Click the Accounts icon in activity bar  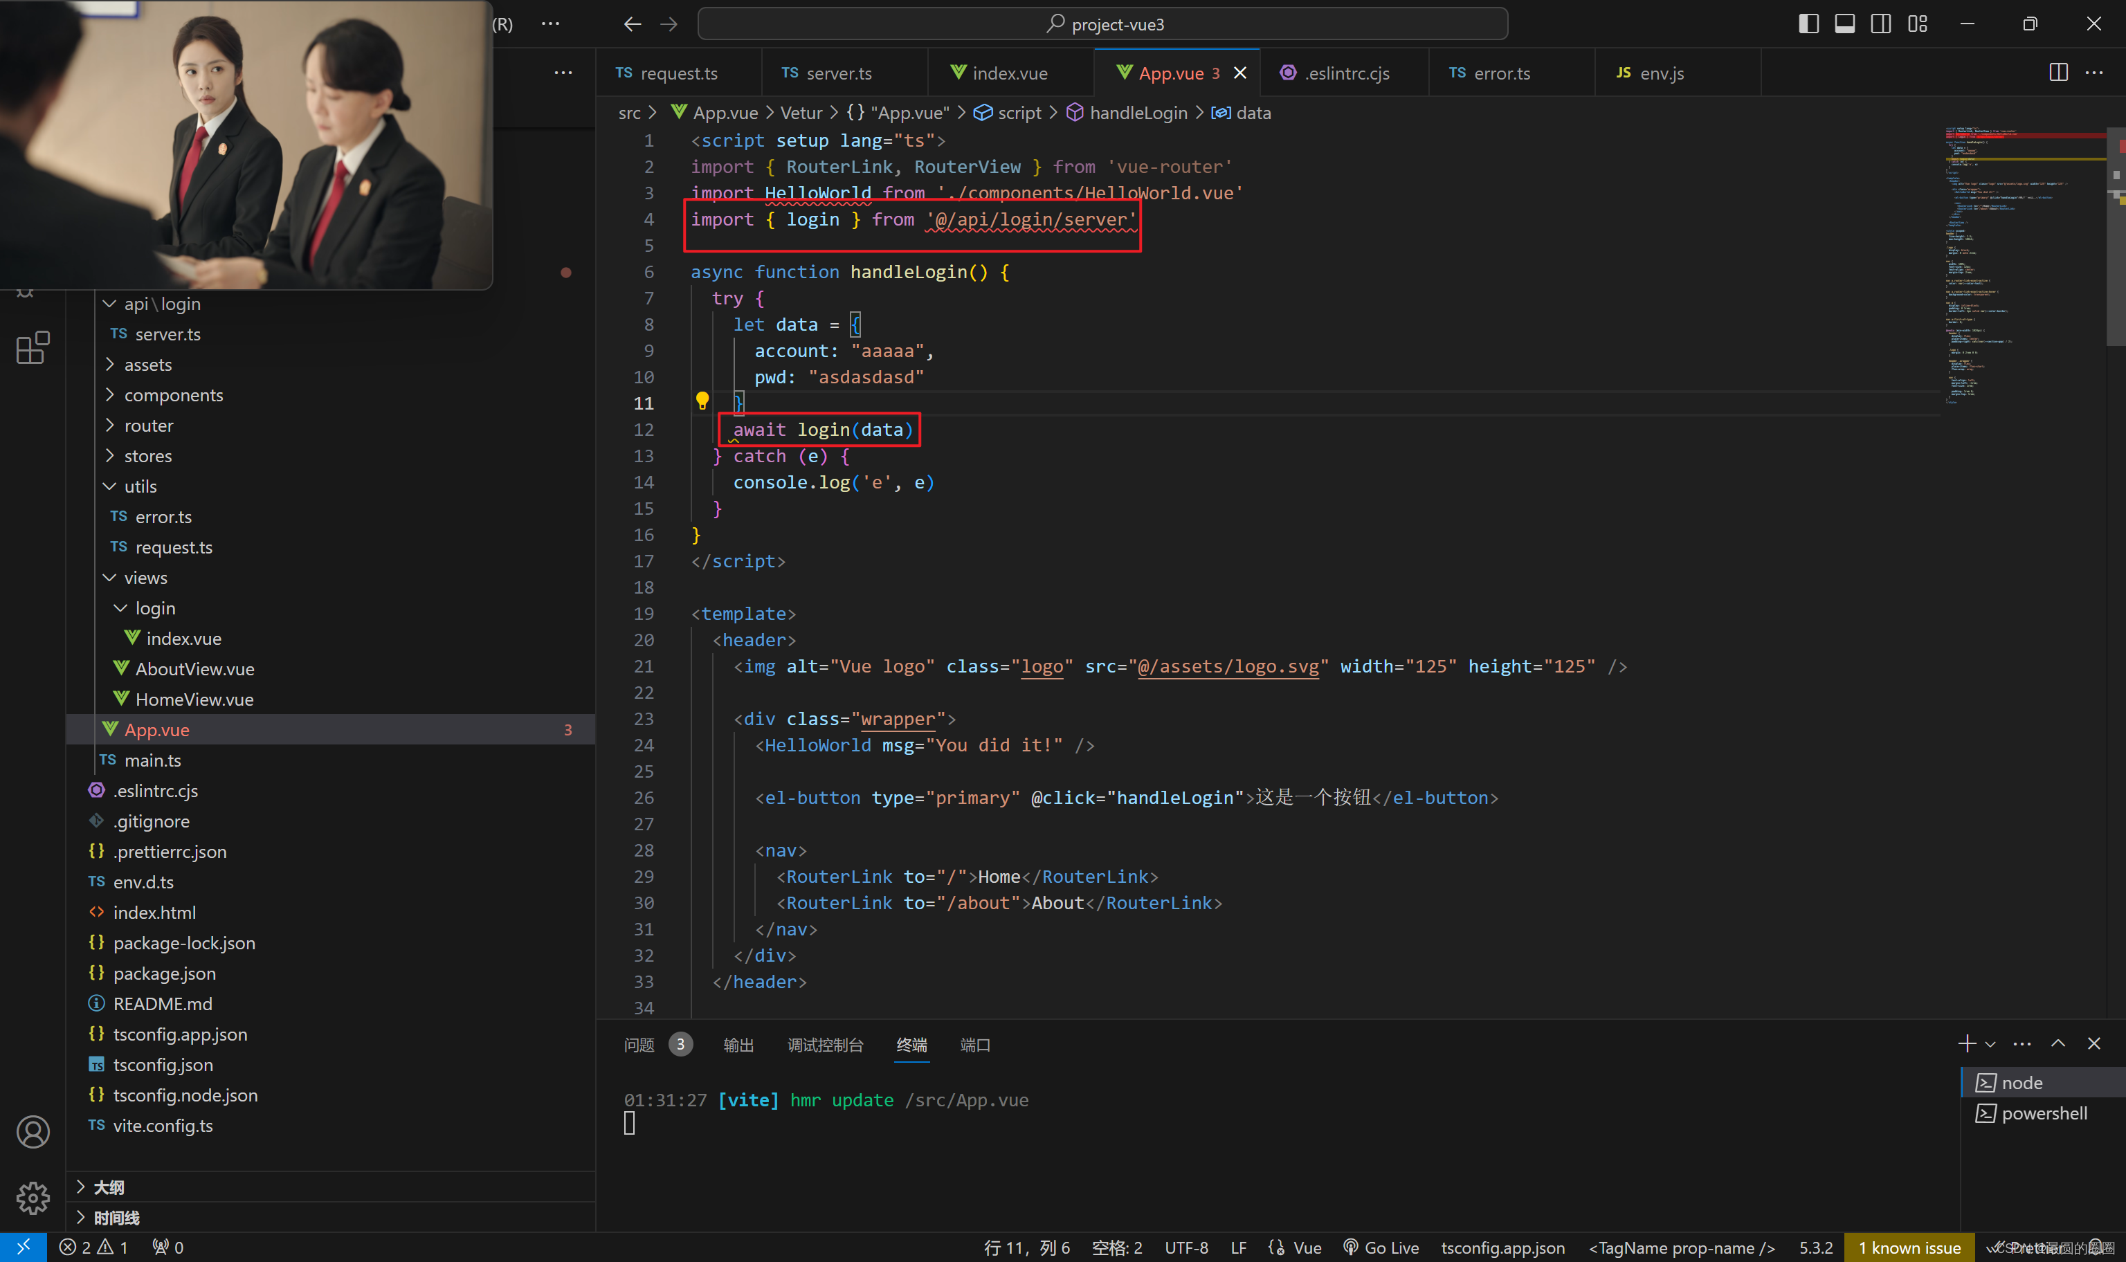click(x=33, y=1131)
